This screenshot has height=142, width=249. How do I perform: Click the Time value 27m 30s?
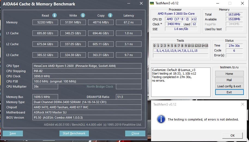click(x=234, y=46)
